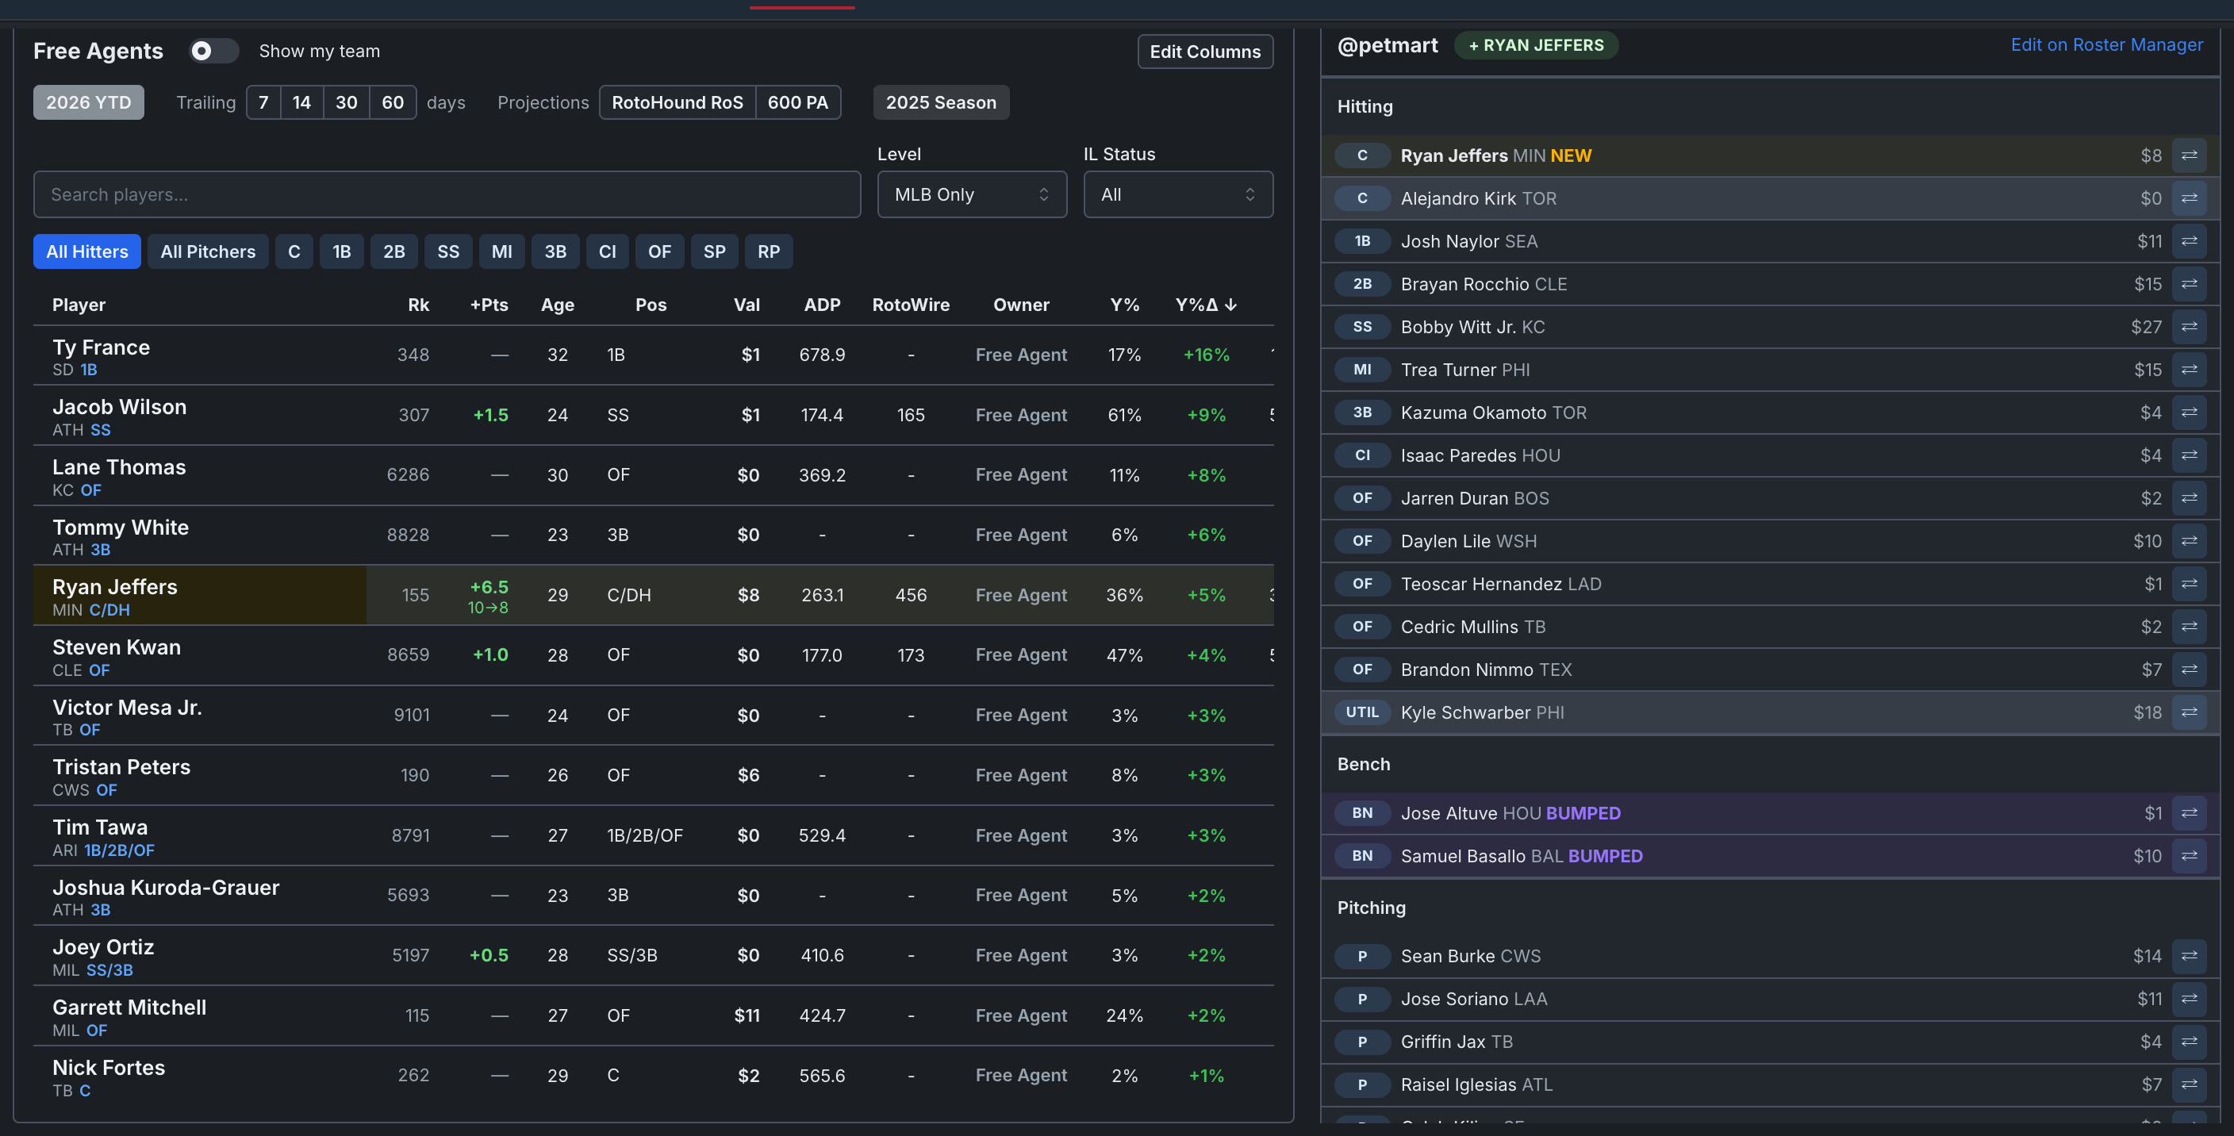Viewport: 2234px width, 1136px height.
Task: Click swap icon next to Jose Altuve
Action: click(2189, 812)
